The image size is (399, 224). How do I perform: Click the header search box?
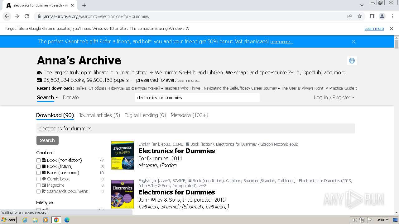pyautogui.click(x=197, y=97)
